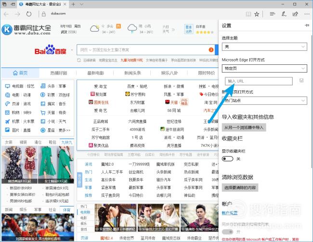Open the 选择主题 theme dropdown

pos(264,47)
